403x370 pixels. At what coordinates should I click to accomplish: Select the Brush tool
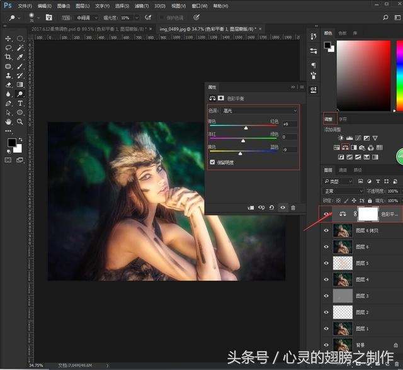coord(20,66)
